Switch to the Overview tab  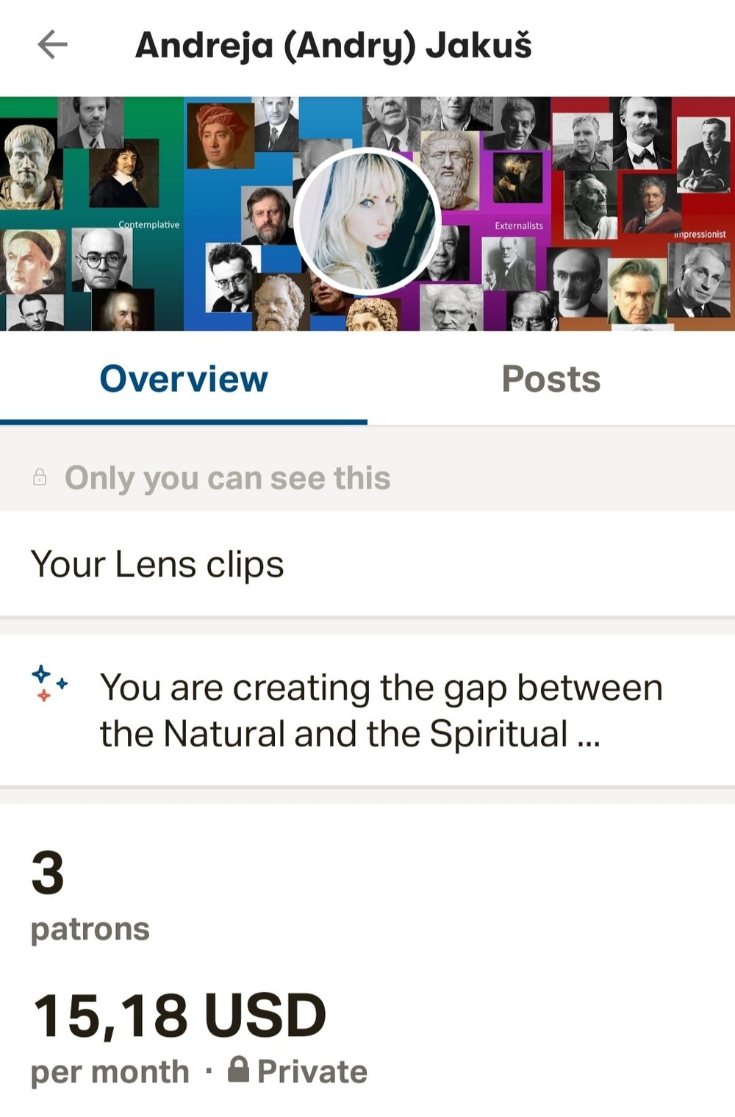[x=184, y=379]
